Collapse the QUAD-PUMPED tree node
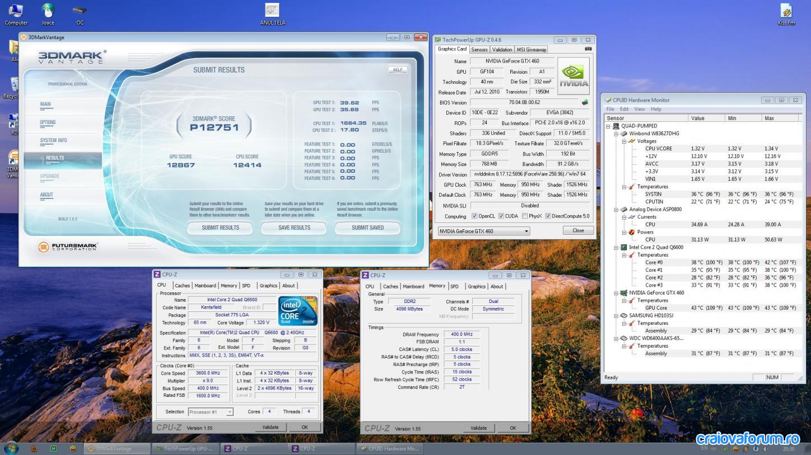 (609, 126)
